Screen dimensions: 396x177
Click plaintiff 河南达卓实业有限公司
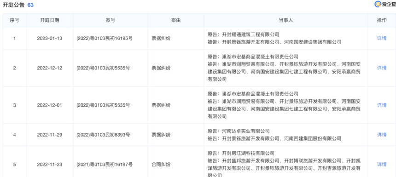coord(246,131)
